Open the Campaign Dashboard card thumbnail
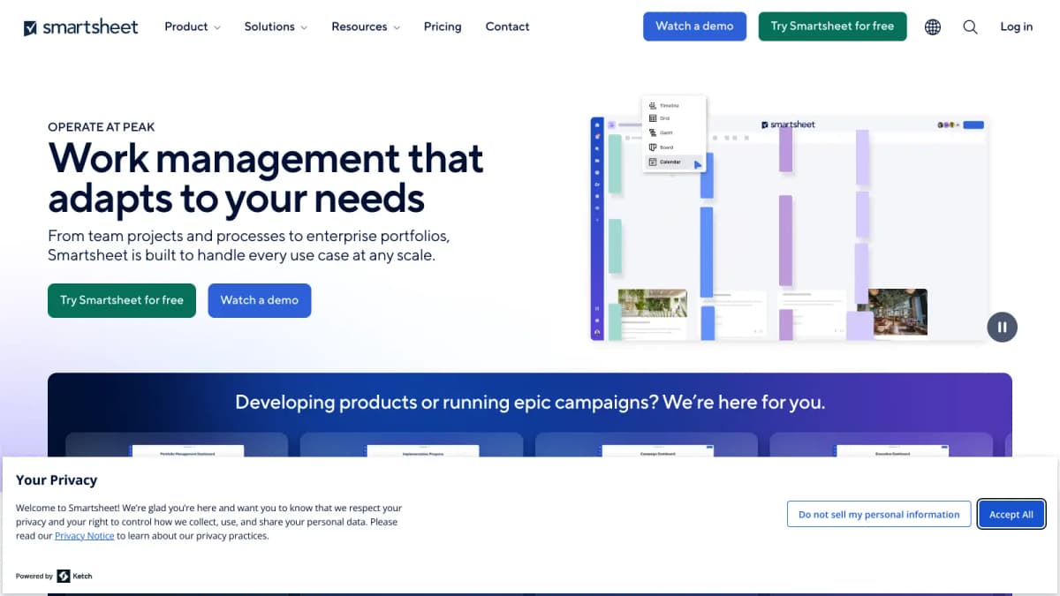Screen dimensions: 1060x596 click(657, 451)
